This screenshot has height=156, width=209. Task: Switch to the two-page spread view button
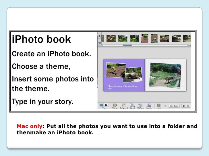pos(102,105)
